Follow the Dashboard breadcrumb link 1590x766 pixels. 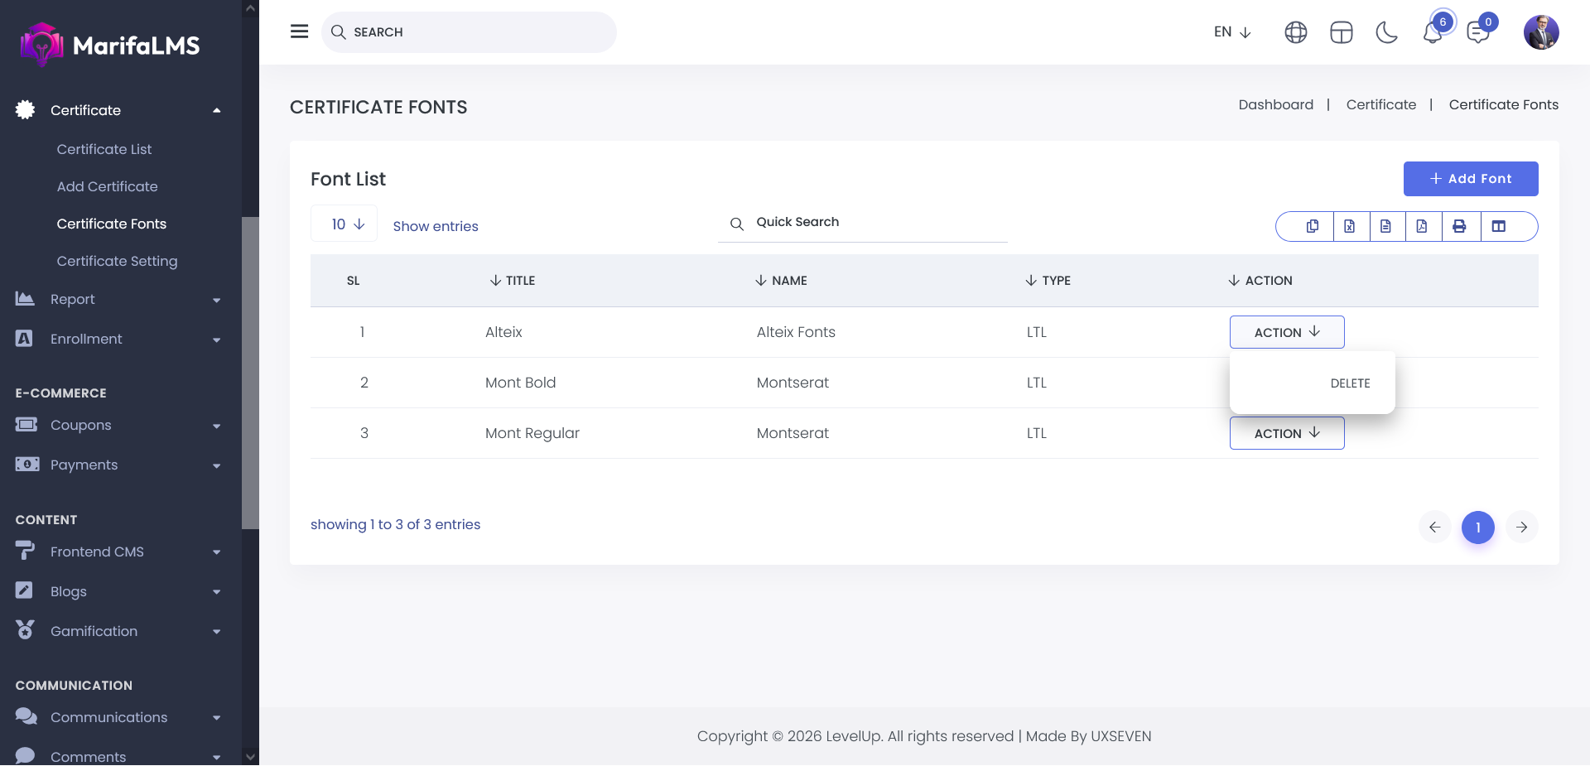coord(1275,104)
